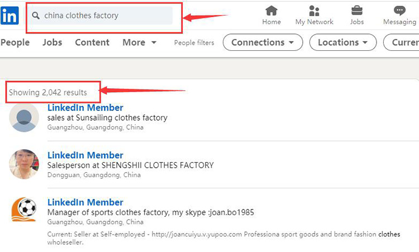Switch to the Content results tab
The image size is (419, 252).
click(92, 42)
